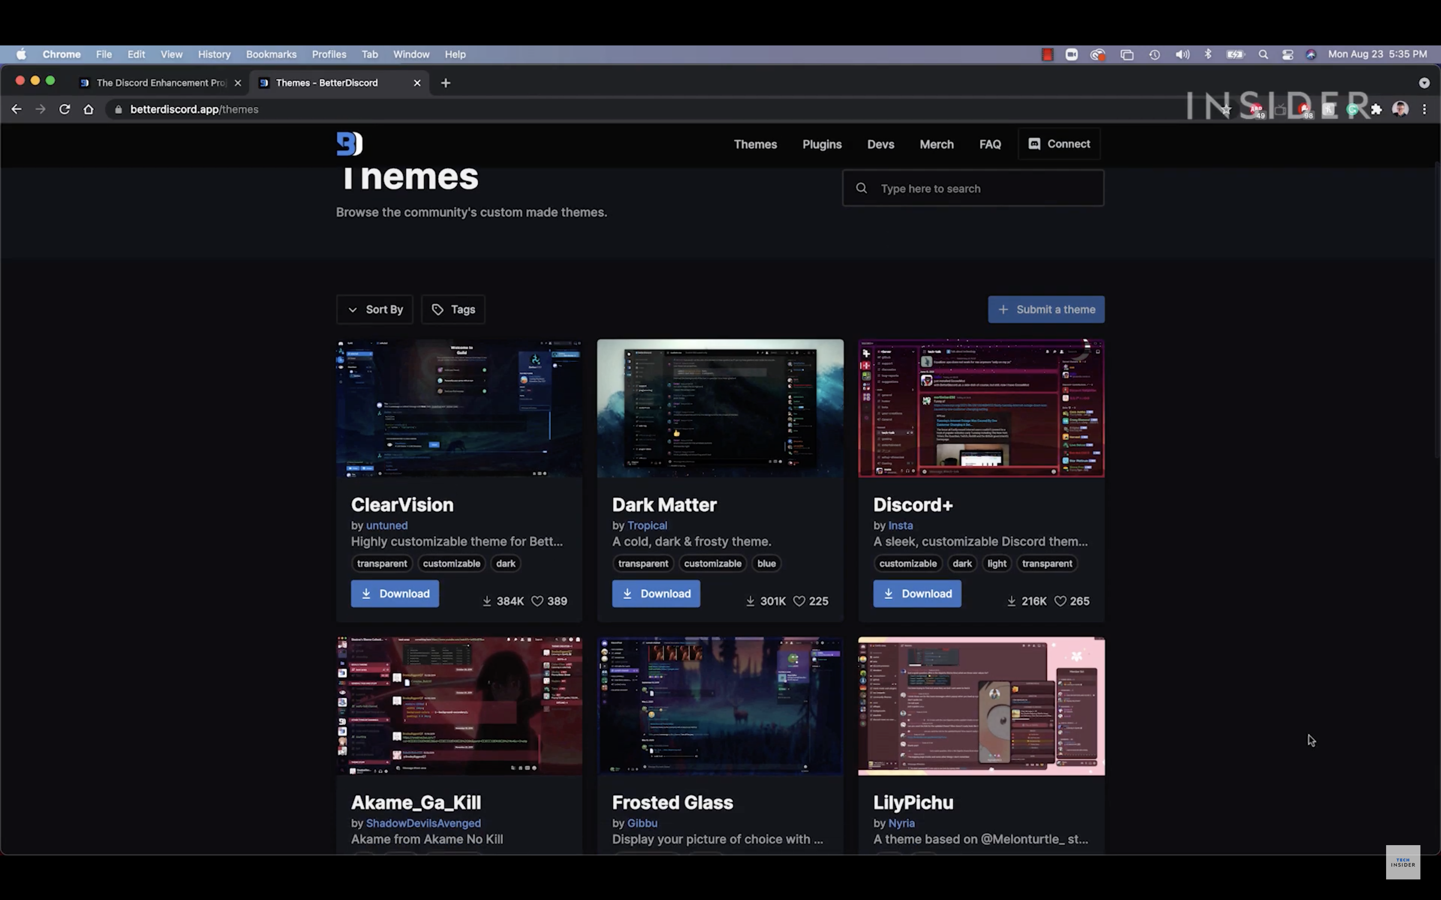Click the lock icon in address bar
1441x900 pixels.
point(118,110)
